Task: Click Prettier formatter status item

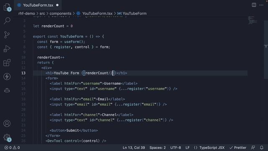Action: 238,148
